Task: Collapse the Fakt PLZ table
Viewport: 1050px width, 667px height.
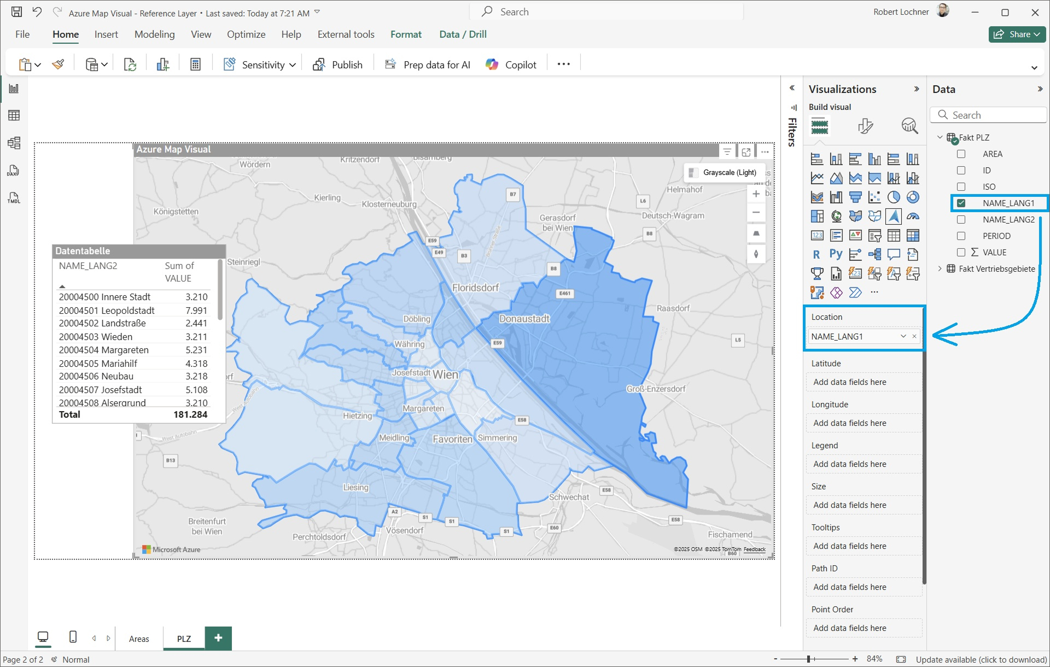Action: (x=940, y=137)
